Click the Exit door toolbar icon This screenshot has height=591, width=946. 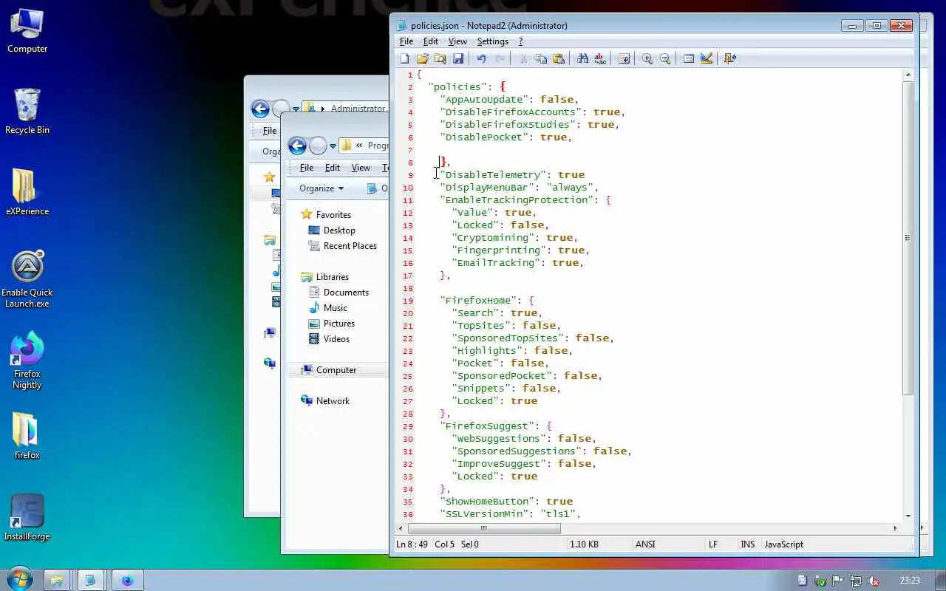(x=730, y=58)
